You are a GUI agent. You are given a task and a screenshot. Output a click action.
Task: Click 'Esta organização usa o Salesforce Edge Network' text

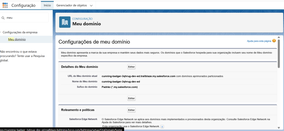131,126
